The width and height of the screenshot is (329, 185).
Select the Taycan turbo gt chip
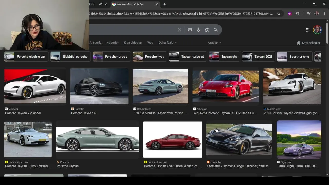pyautogui.click(x=188, y=57)
